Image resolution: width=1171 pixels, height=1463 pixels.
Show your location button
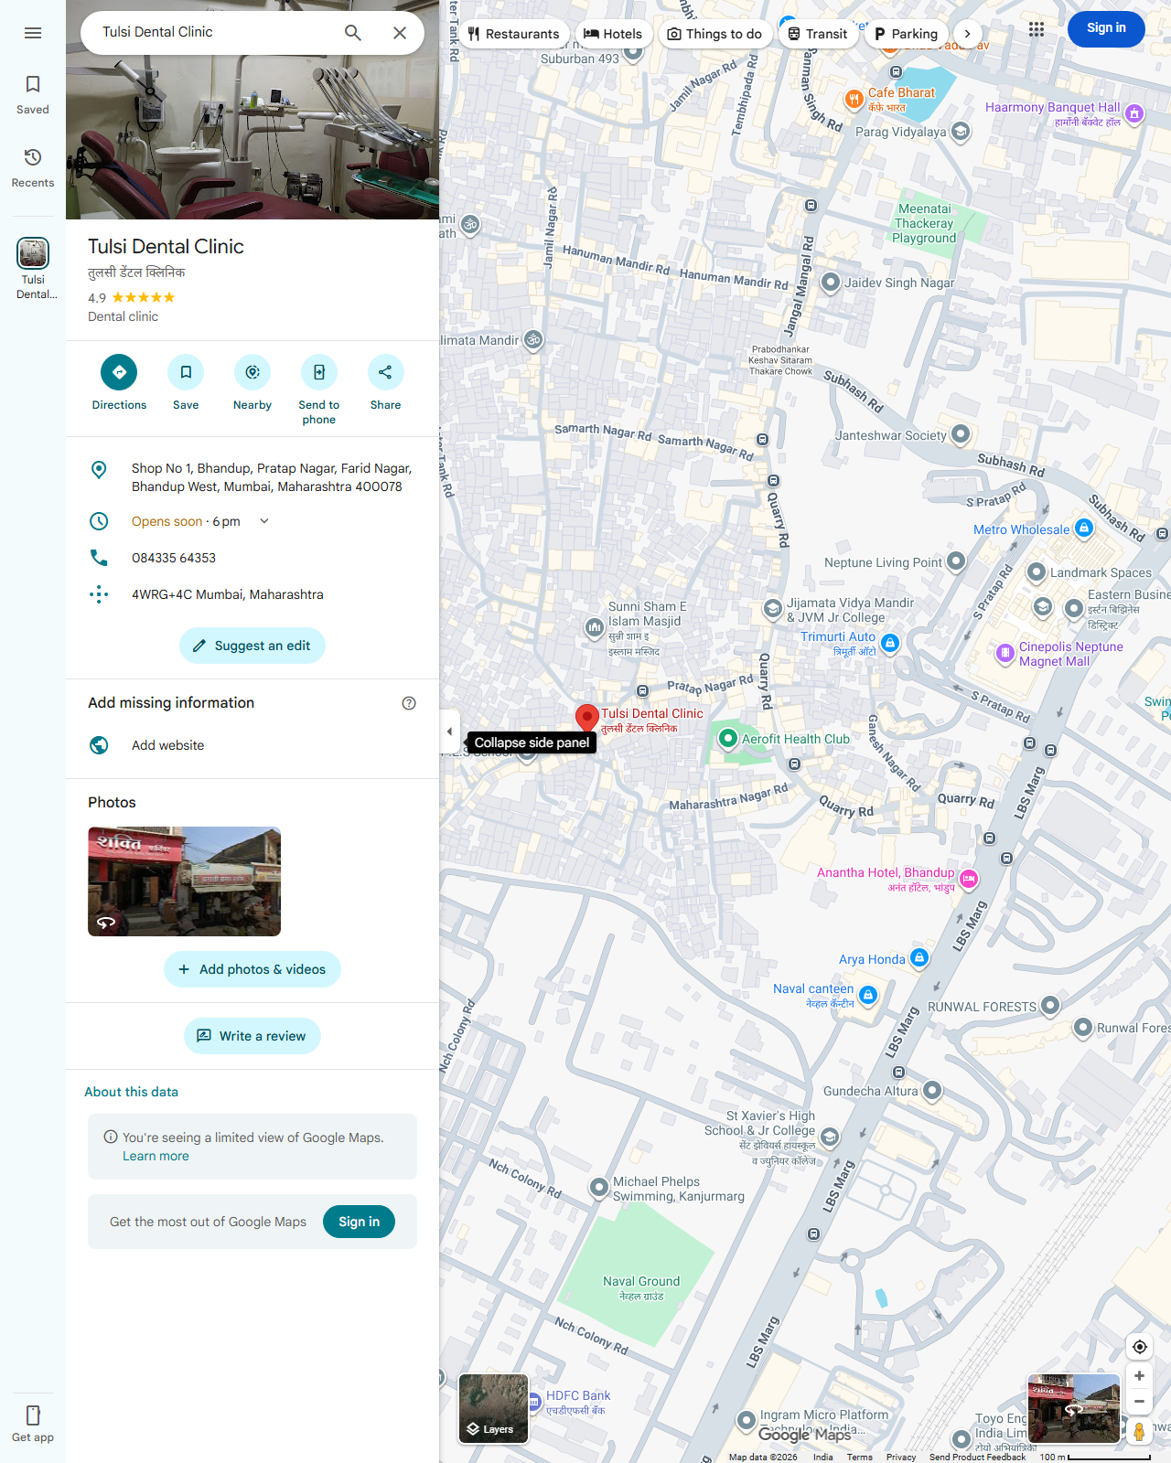(x=1139, y=1347)
